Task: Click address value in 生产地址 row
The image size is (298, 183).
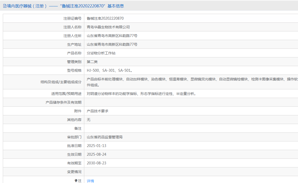Action: tap(112, 44)
